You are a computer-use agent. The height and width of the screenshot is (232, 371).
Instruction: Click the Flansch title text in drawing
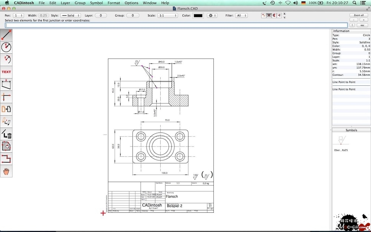(172, 196)
